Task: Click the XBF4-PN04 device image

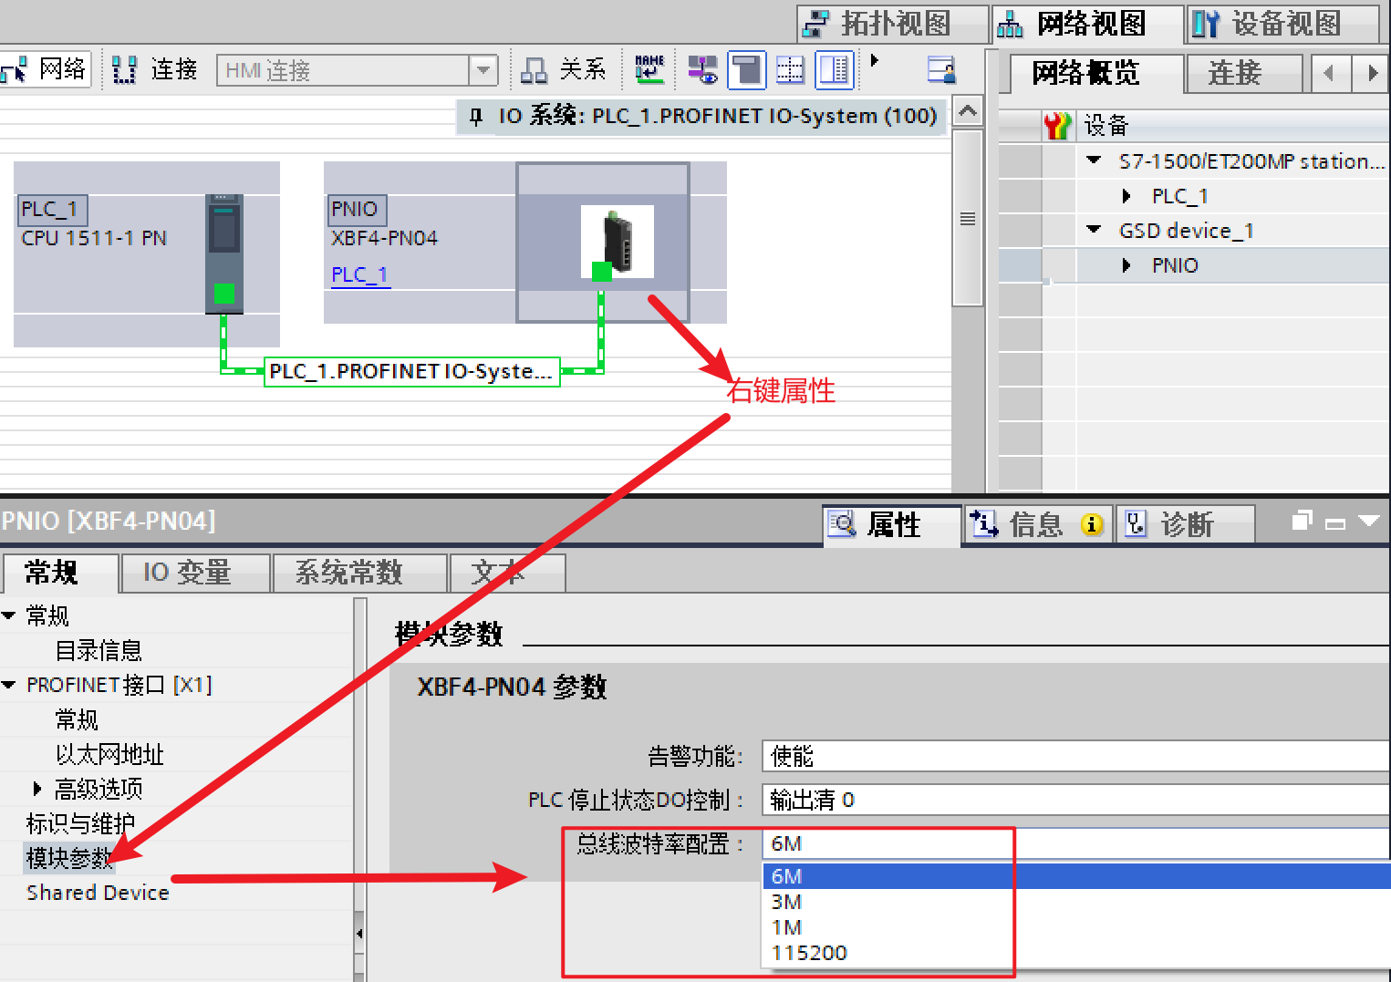Action: pos(618,242)
